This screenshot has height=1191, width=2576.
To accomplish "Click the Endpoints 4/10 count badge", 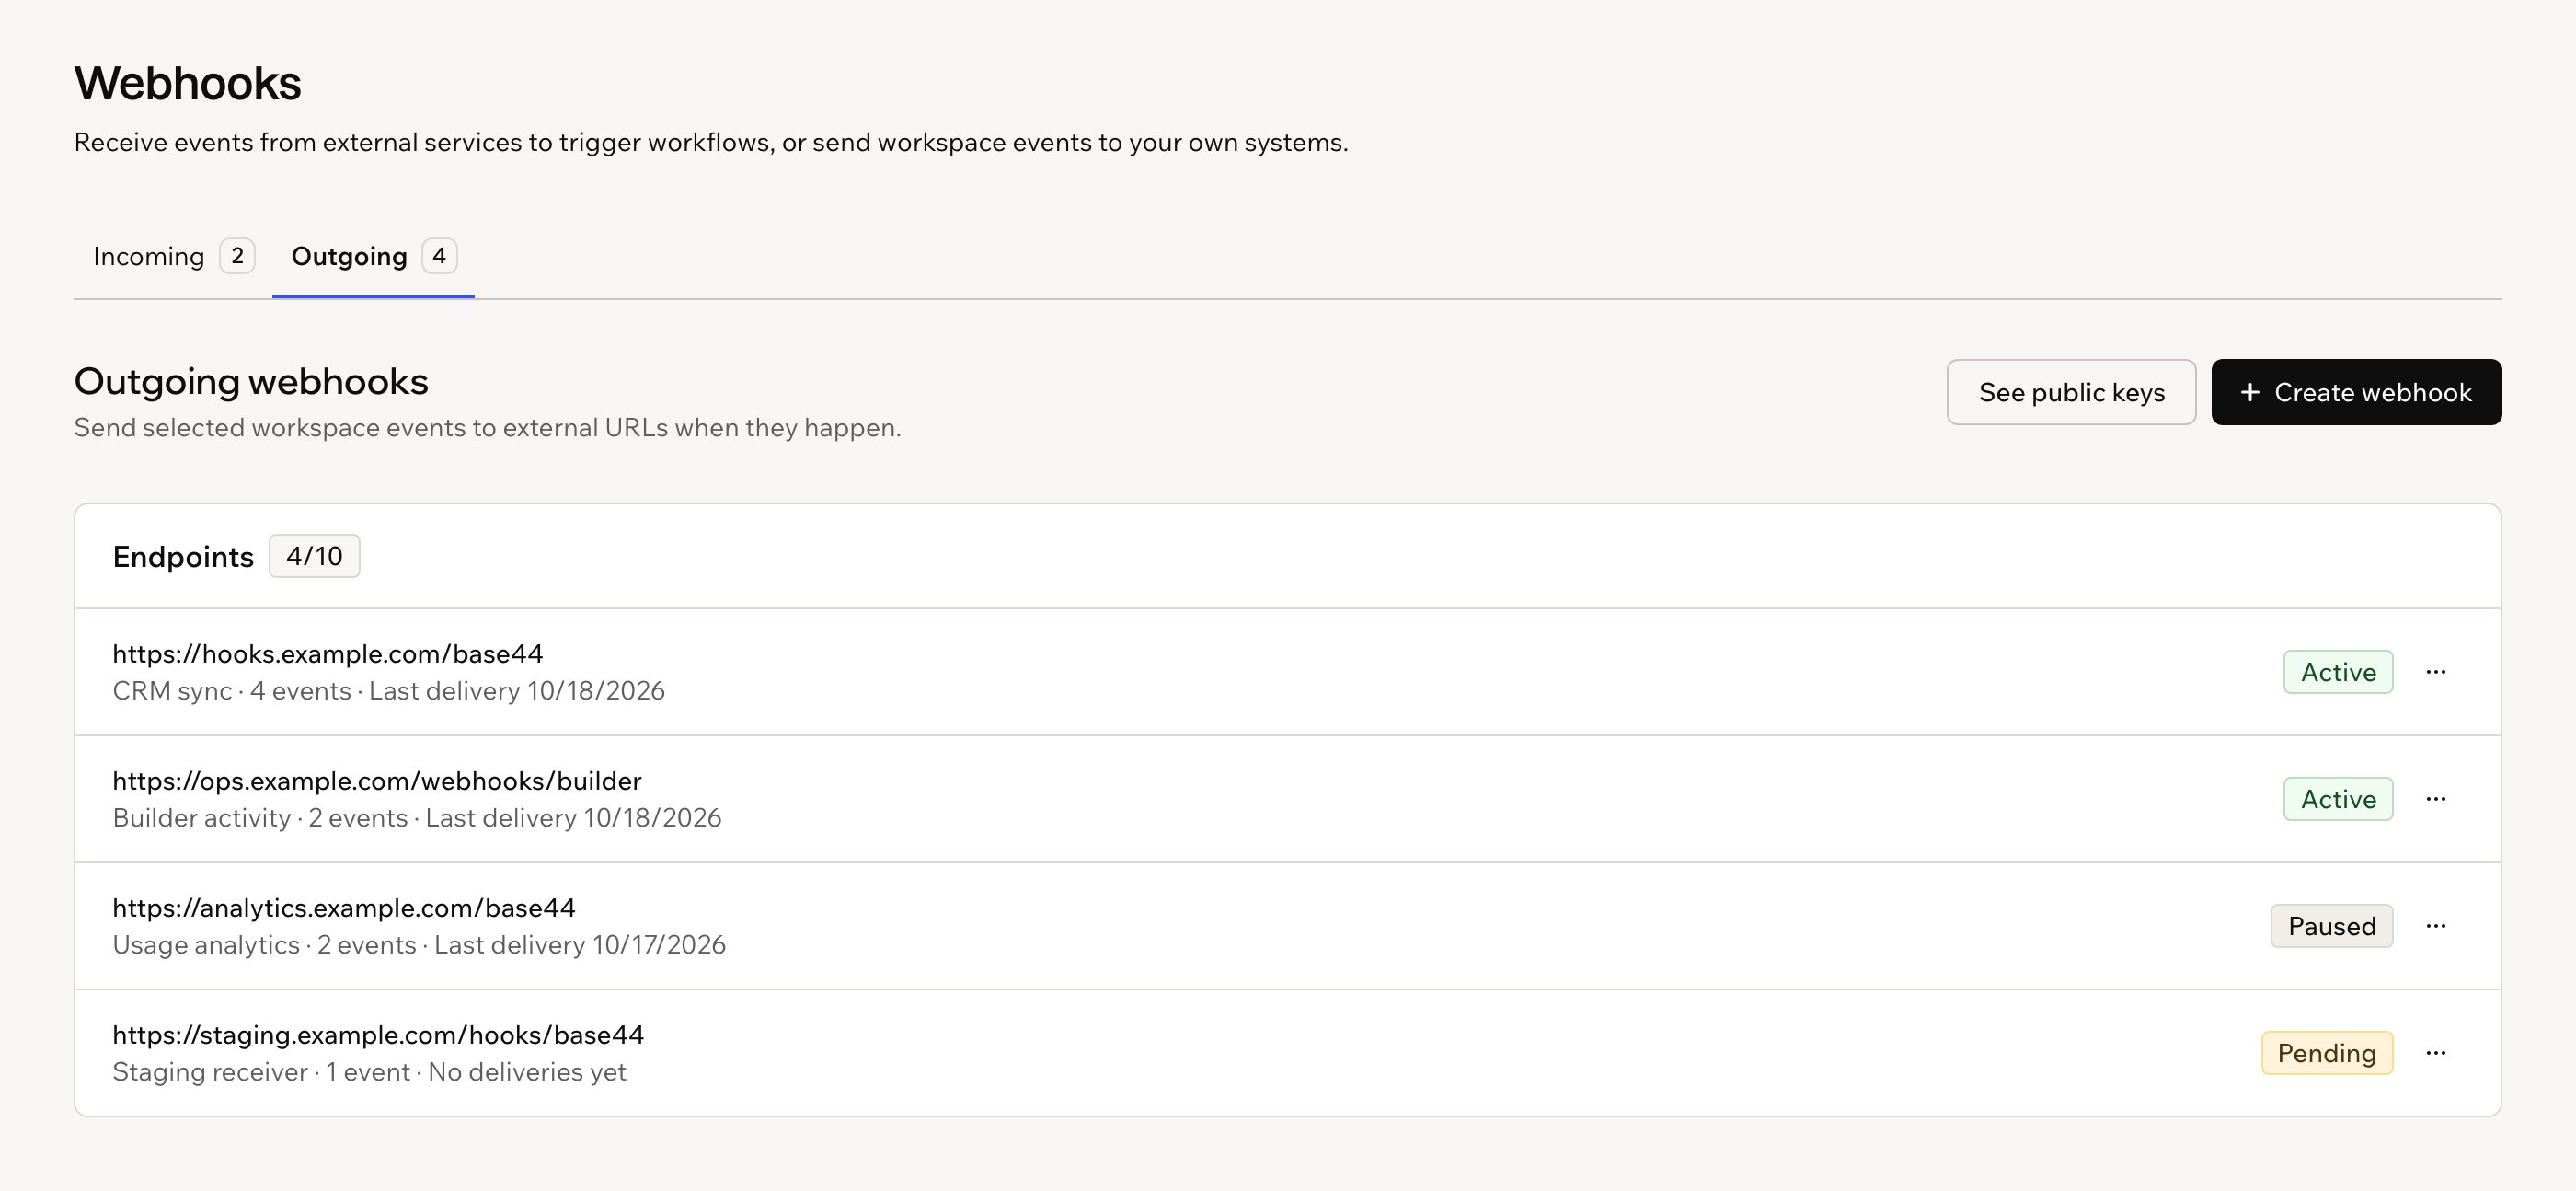I will [314, 556].
